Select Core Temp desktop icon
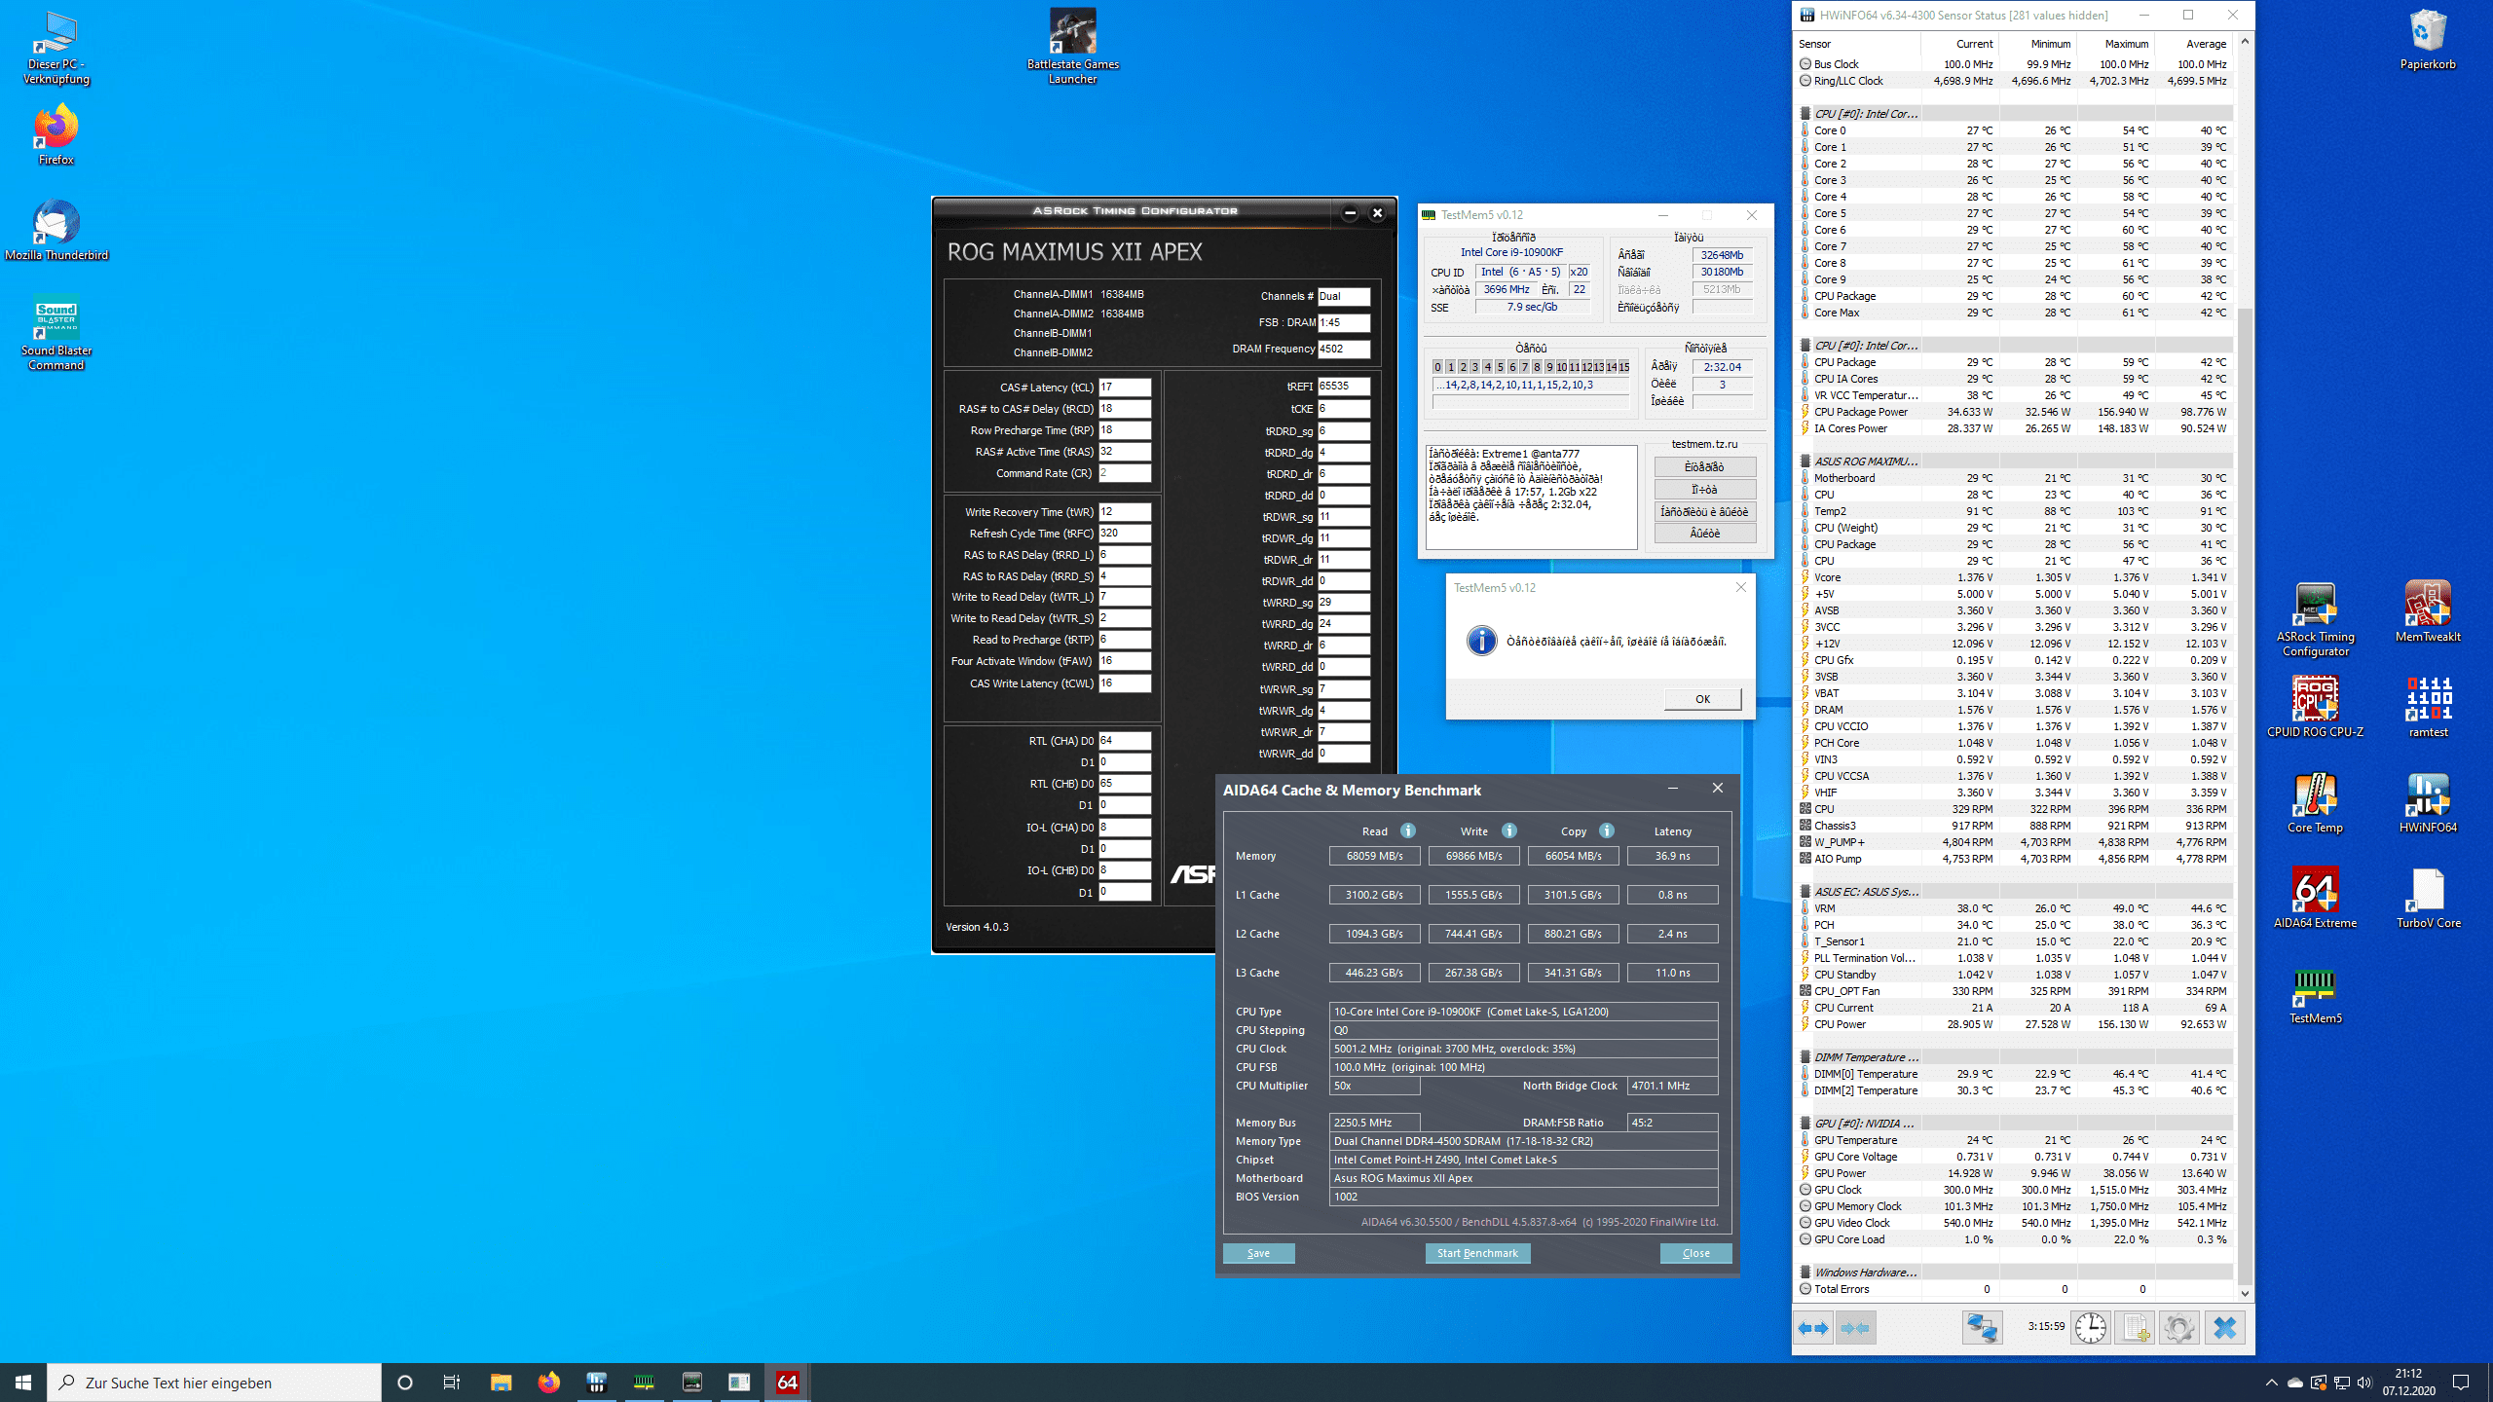 pos(2315,802)
